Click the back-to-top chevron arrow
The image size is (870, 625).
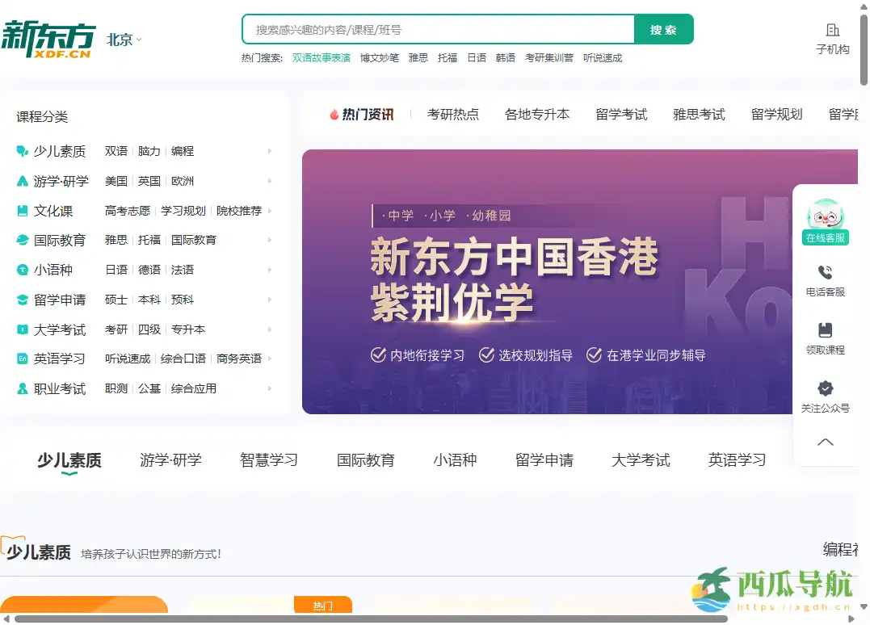pyautogui.click(x=825, y=442)
